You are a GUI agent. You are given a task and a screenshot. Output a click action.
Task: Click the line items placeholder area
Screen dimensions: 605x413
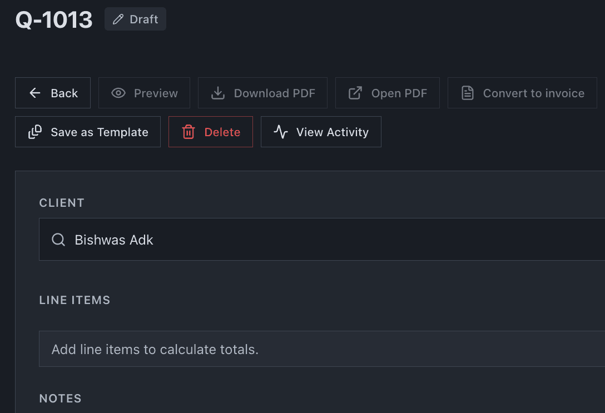222,349
